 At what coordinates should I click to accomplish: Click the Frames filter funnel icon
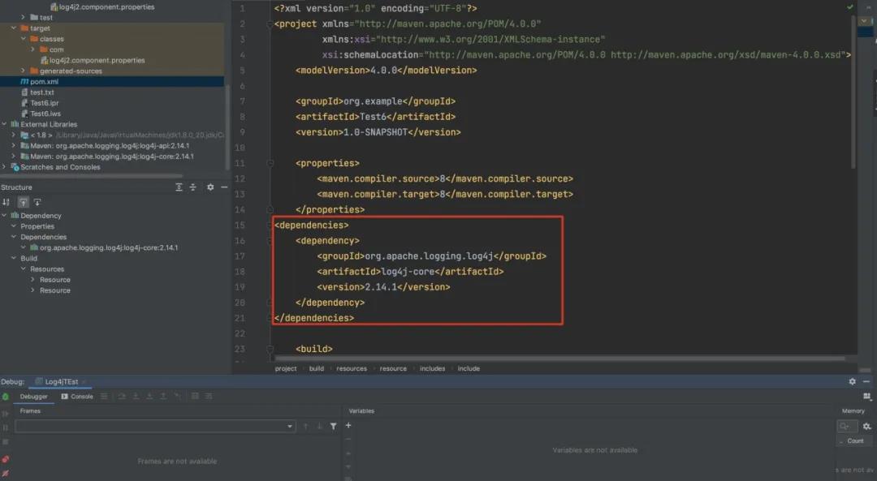[333, 426]
